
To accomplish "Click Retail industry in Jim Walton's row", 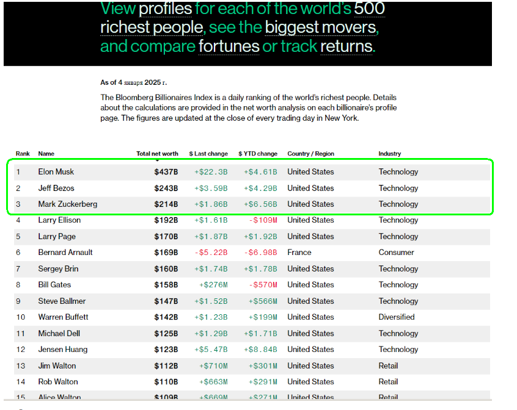I will tap(388, 366).
